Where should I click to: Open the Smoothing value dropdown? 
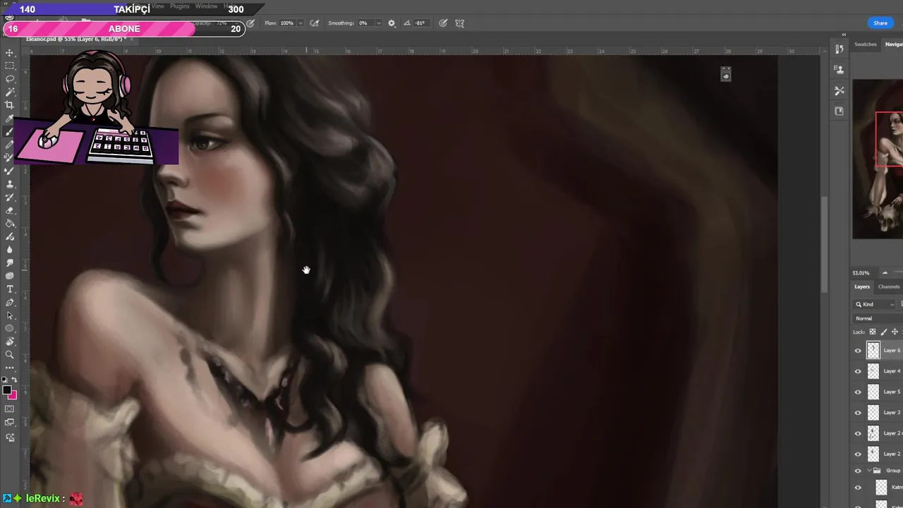pos(377,23)
